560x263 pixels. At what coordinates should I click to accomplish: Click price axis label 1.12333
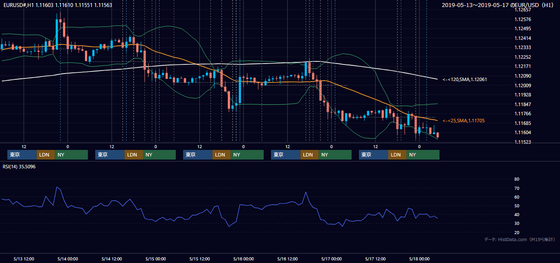522,47
